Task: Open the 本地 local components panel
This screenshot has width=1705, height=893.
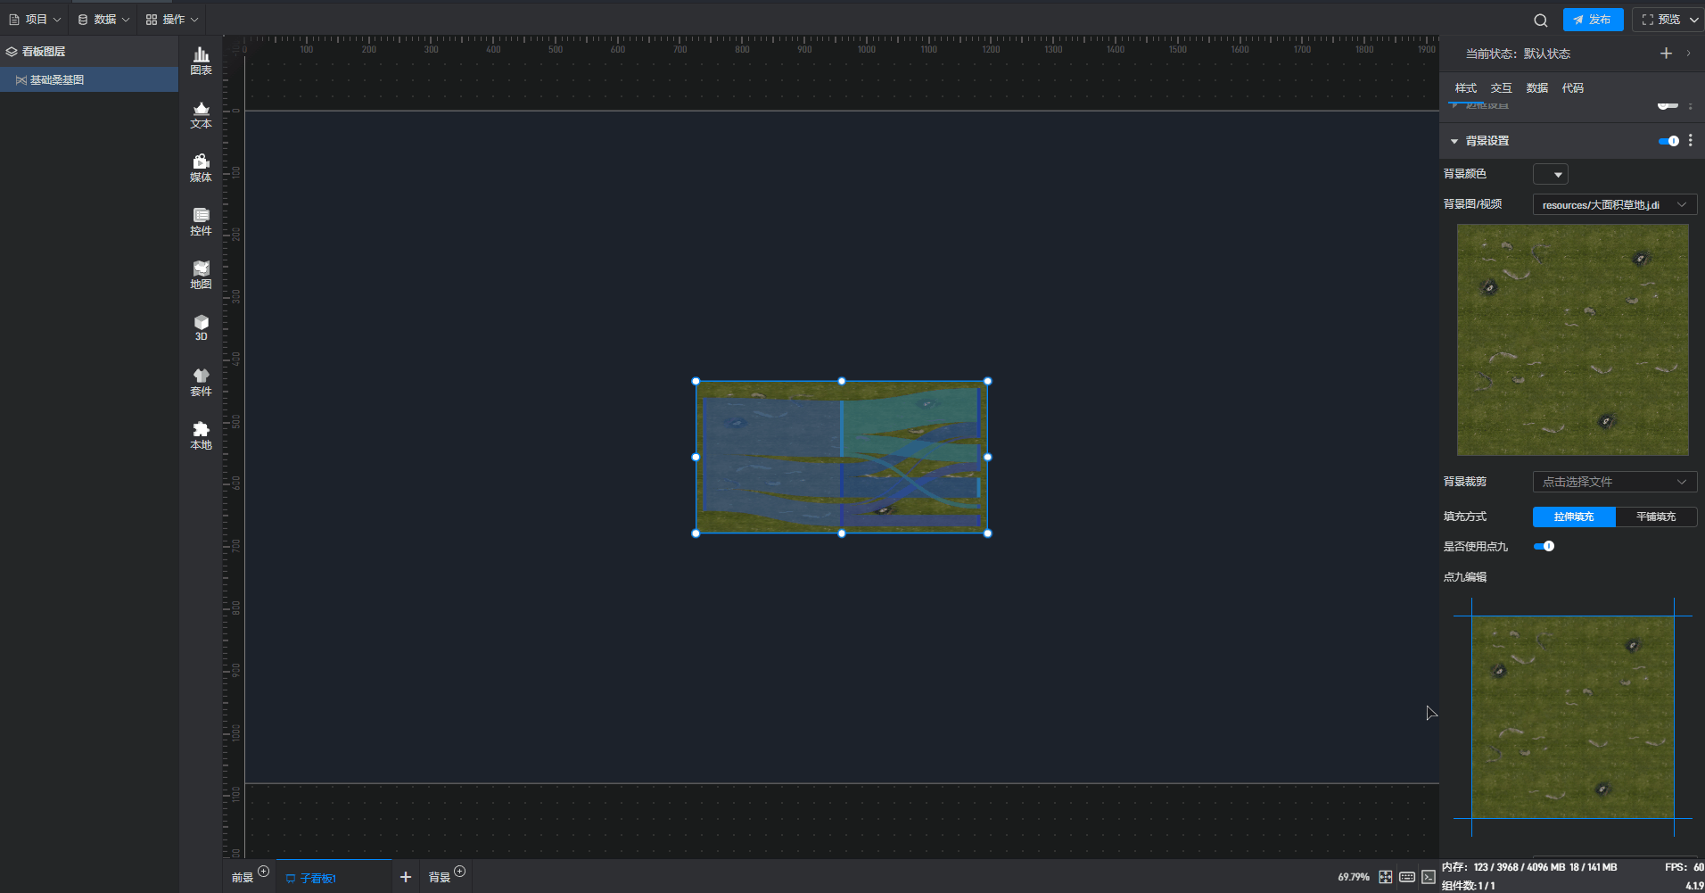Action: (201, 435)
